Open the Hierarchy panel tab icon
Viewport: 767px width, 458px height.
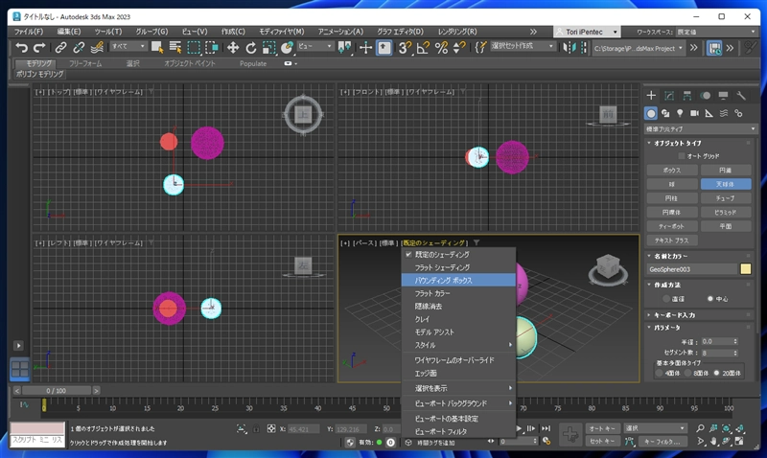click(x=687, y=95)
